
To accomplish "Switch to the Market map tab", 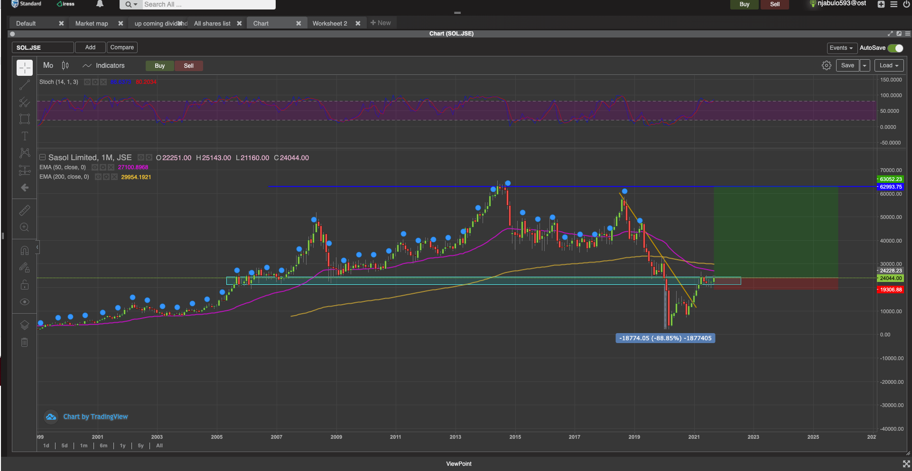I will click(x=92, y=23).
